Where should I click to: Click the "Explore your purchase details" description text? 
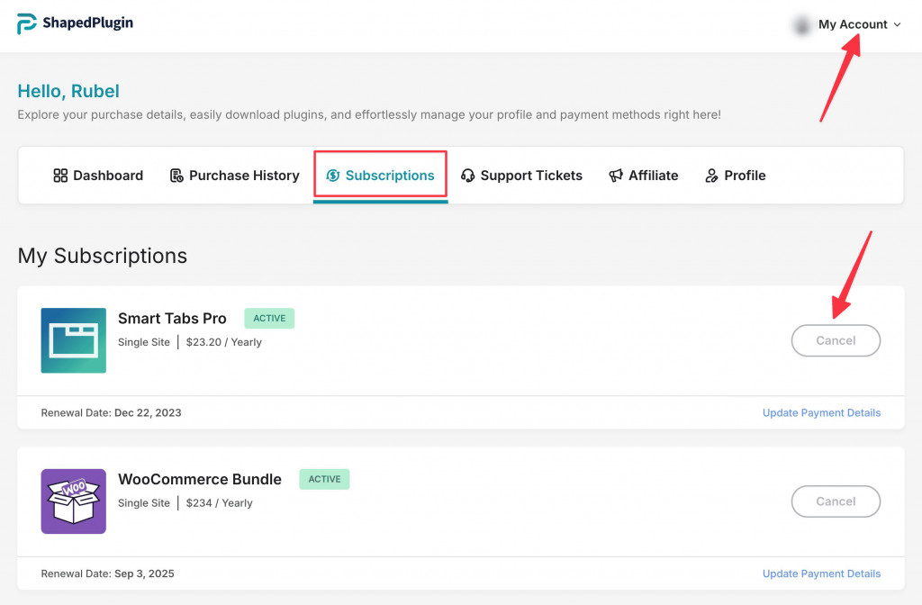tap(369, 114)
